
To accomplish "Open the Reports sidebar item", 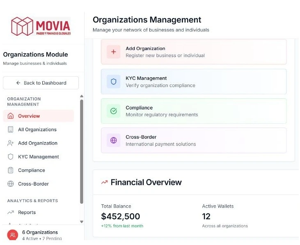I will [x=27, y=213].
